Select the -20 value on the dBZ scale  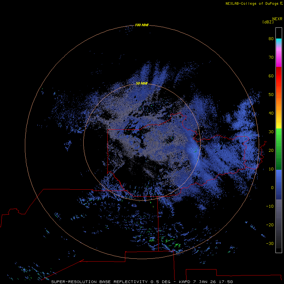[x=270, y=225]
